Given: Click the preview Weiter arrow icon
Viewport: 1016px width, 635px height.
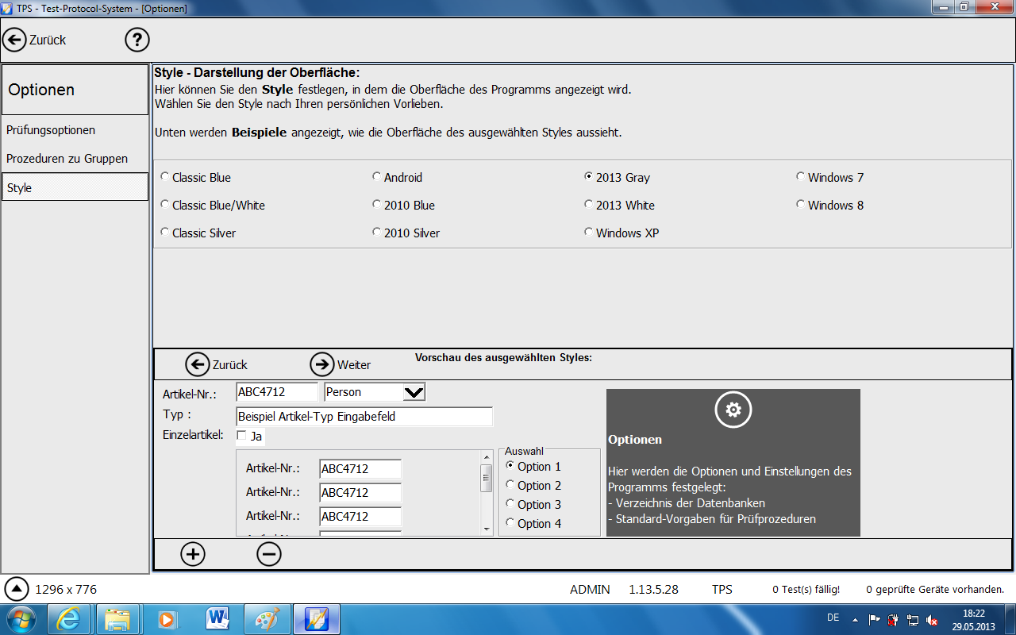Looking at the screenshot, I should coord(322,364).
